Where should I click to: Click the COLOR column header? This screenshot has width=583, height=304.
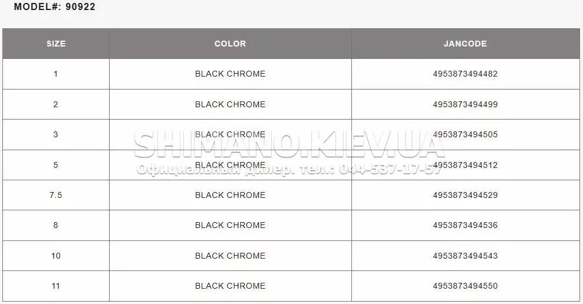click(230, 44)
